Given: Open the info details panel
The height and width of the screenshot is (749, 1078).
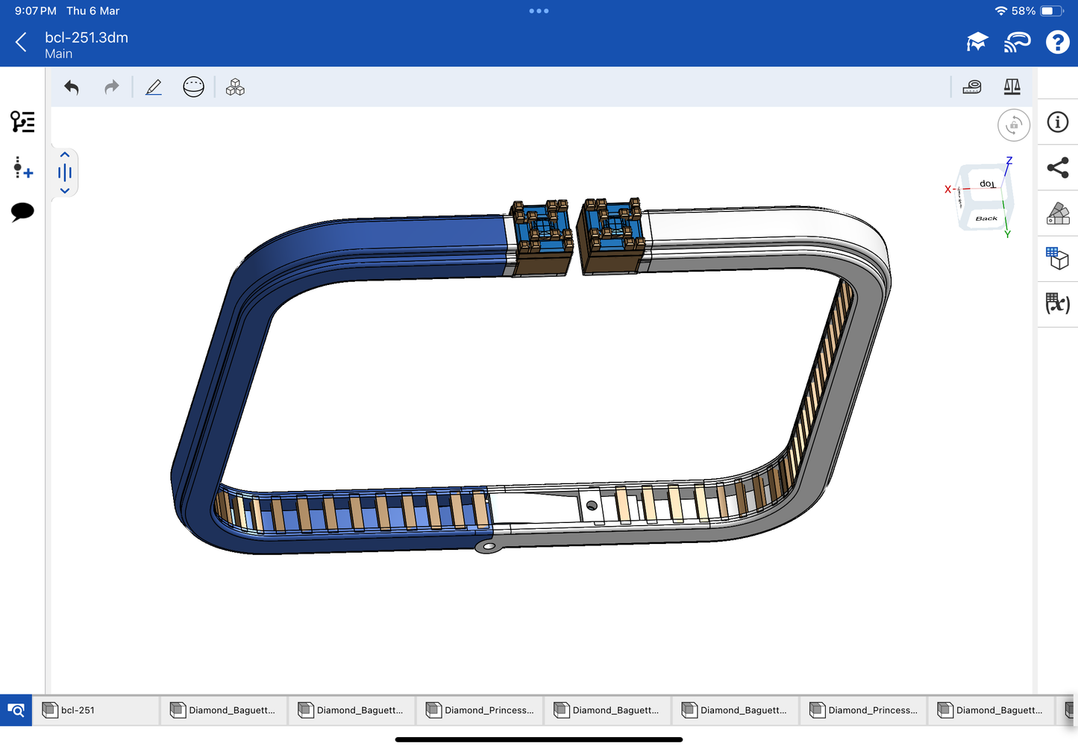Looking at the screenshot, I should pos(1057,122).
